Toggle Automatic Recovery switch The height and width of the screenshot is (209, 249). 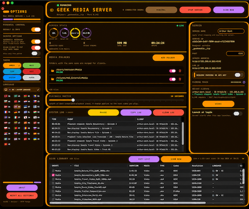point(36,42)
